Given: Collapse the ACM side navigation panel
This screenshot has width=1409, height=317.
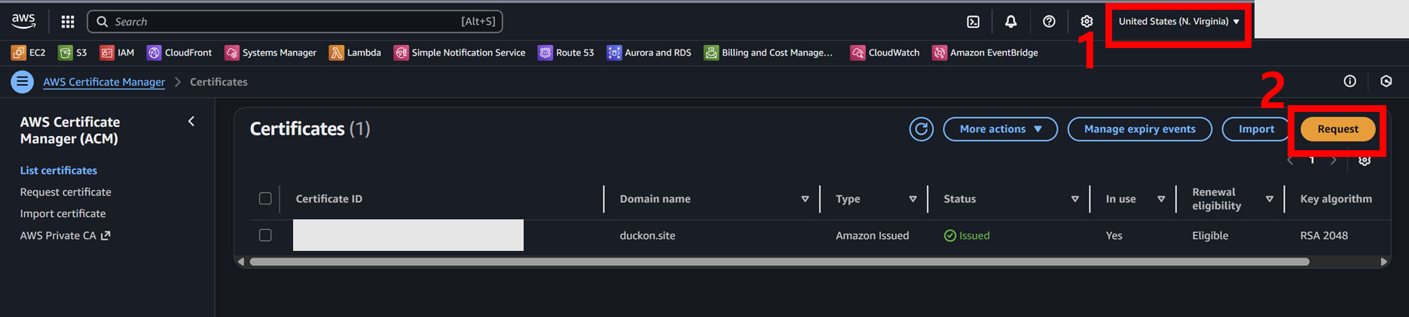Looking at the screenshot, I should (x=191, y=121).
